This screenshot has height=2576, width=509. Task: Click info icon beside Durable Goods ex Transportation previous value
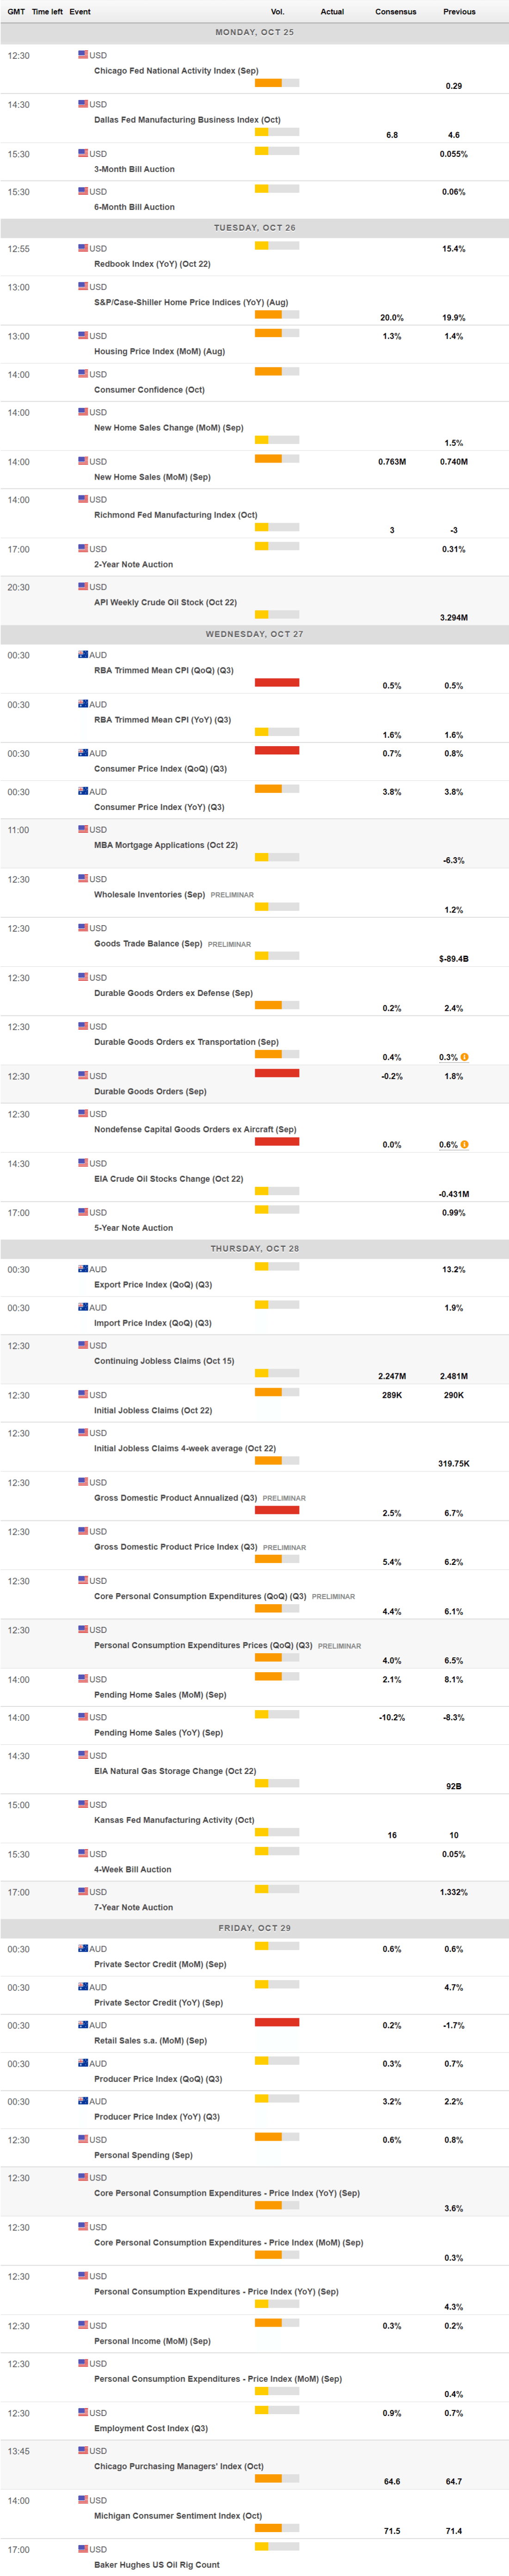[x=464, y=1057]
